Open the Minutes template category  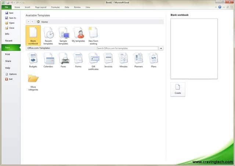pos(123,60)
